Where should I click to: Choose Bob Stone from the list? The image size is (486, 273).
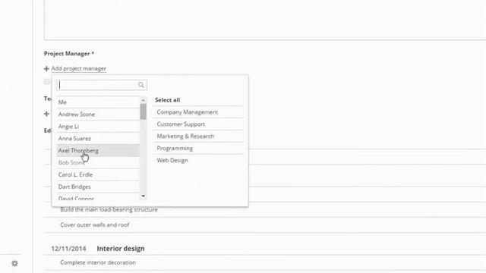pos(98,162)
